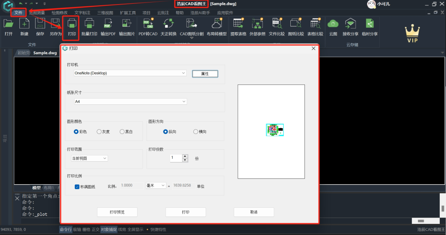Select the 纵向 portrait orientation
The height and width of the screenshot is (235, 446).
pyautogui.click(x=165, y=132)
